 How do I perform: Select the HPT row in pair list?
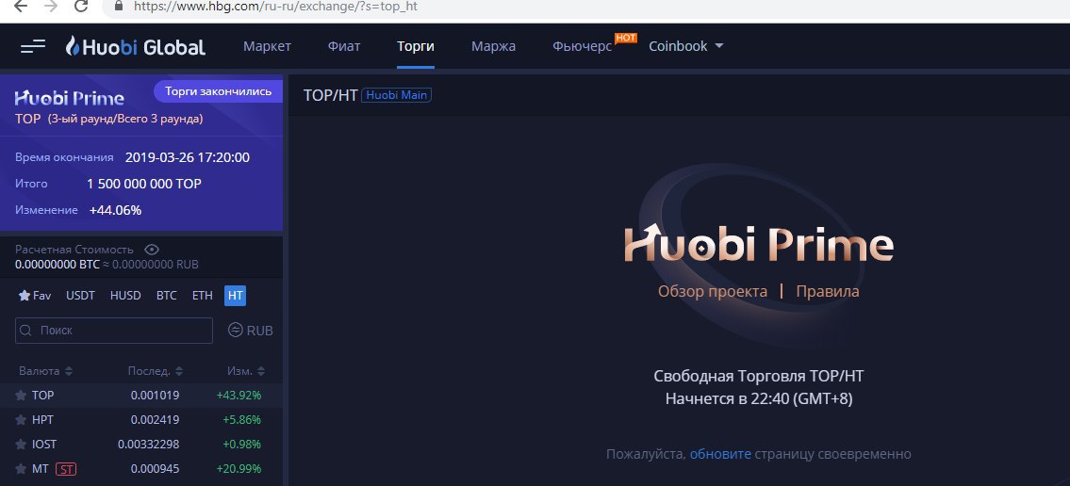(x=141, y=420)
